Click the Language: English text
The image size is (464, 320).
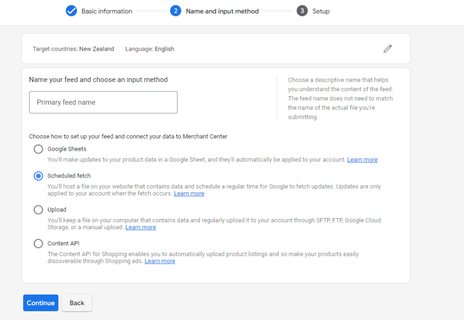[149, 49]
